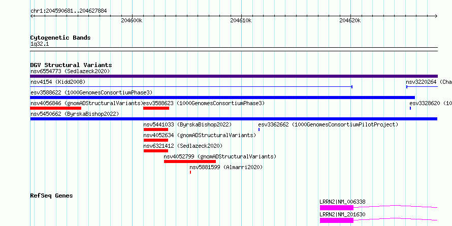Open nsv4052799 (gnomADStructuralVariants) label
452x226 pixels.
[220, 156]
